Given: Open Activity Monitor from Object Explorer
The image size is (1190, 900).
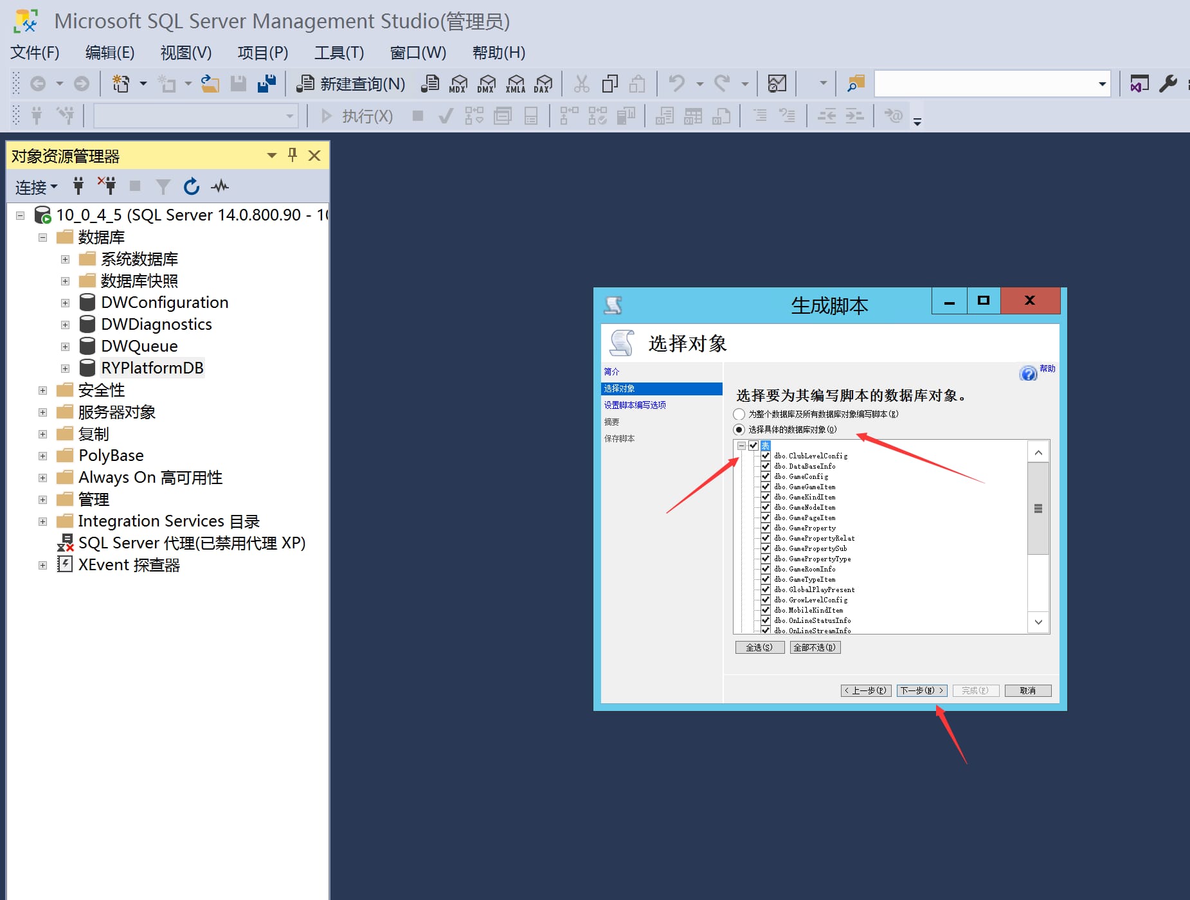Looking at the screenshot, I should click(x=220, y=186).
